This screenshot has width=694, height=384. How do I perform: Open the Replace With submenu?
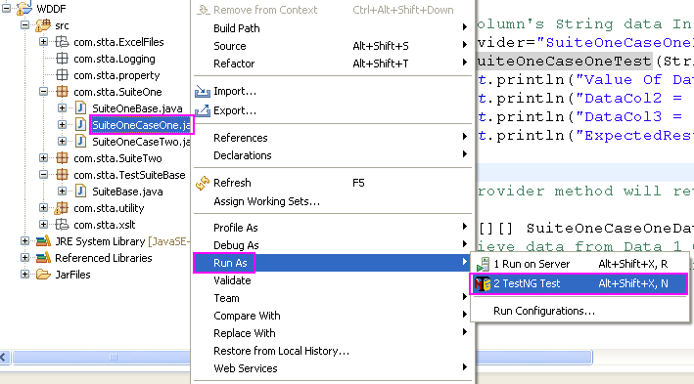point(333,333)
